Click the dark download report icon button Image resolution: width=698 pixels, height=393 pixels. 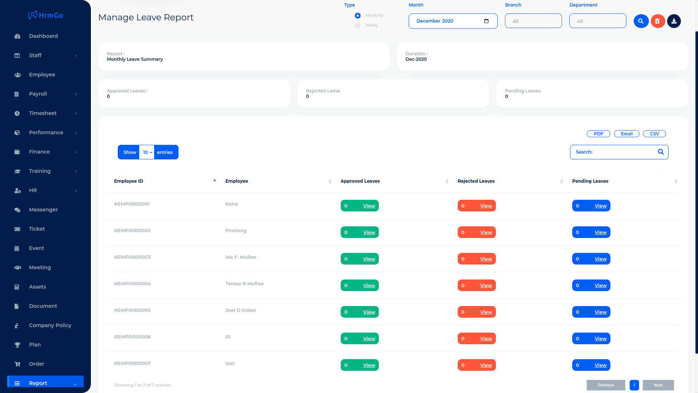coord(674,21)
